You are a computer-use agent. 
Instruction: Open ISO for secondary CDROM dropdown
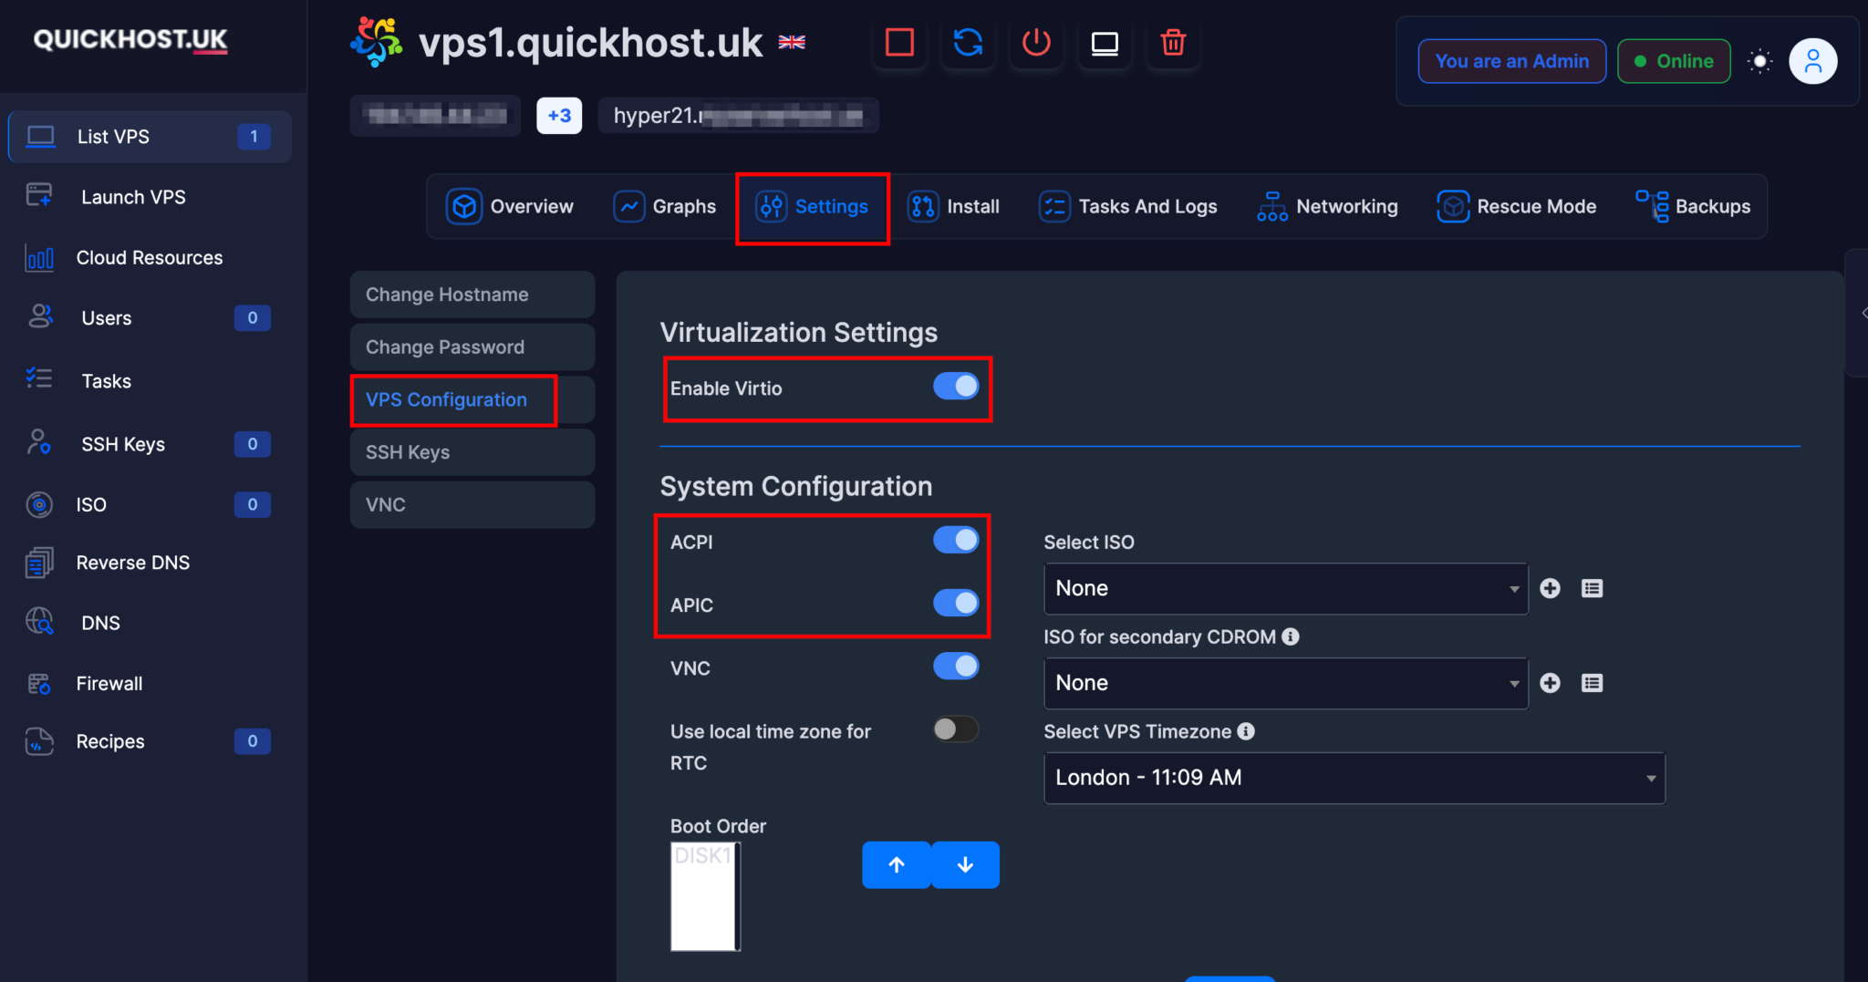(x=1286, y=683)
